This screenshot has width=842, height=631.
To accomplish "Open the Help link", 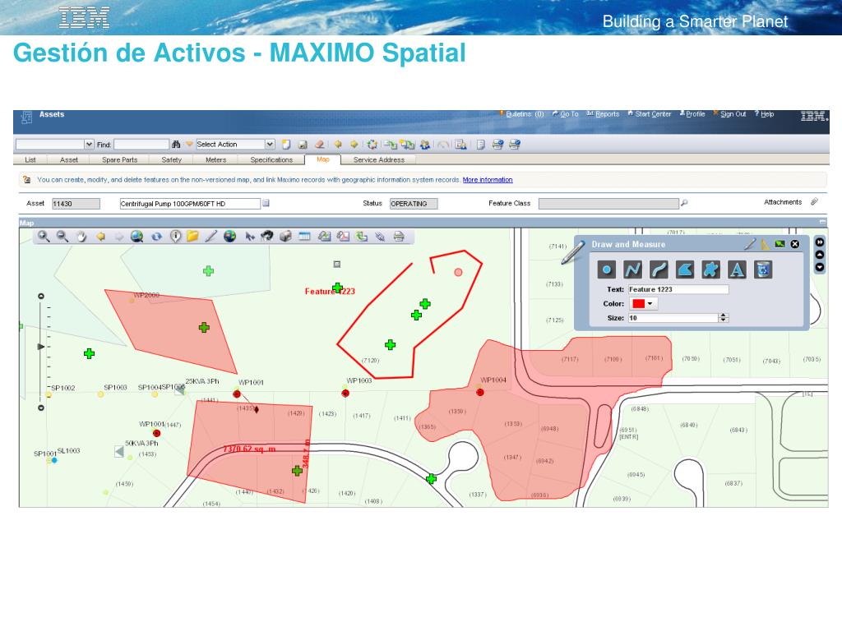I will click(x=767, y=114).
